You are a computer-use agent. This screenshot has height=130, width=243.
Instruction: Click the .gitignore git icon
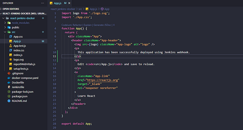(9, 73)
